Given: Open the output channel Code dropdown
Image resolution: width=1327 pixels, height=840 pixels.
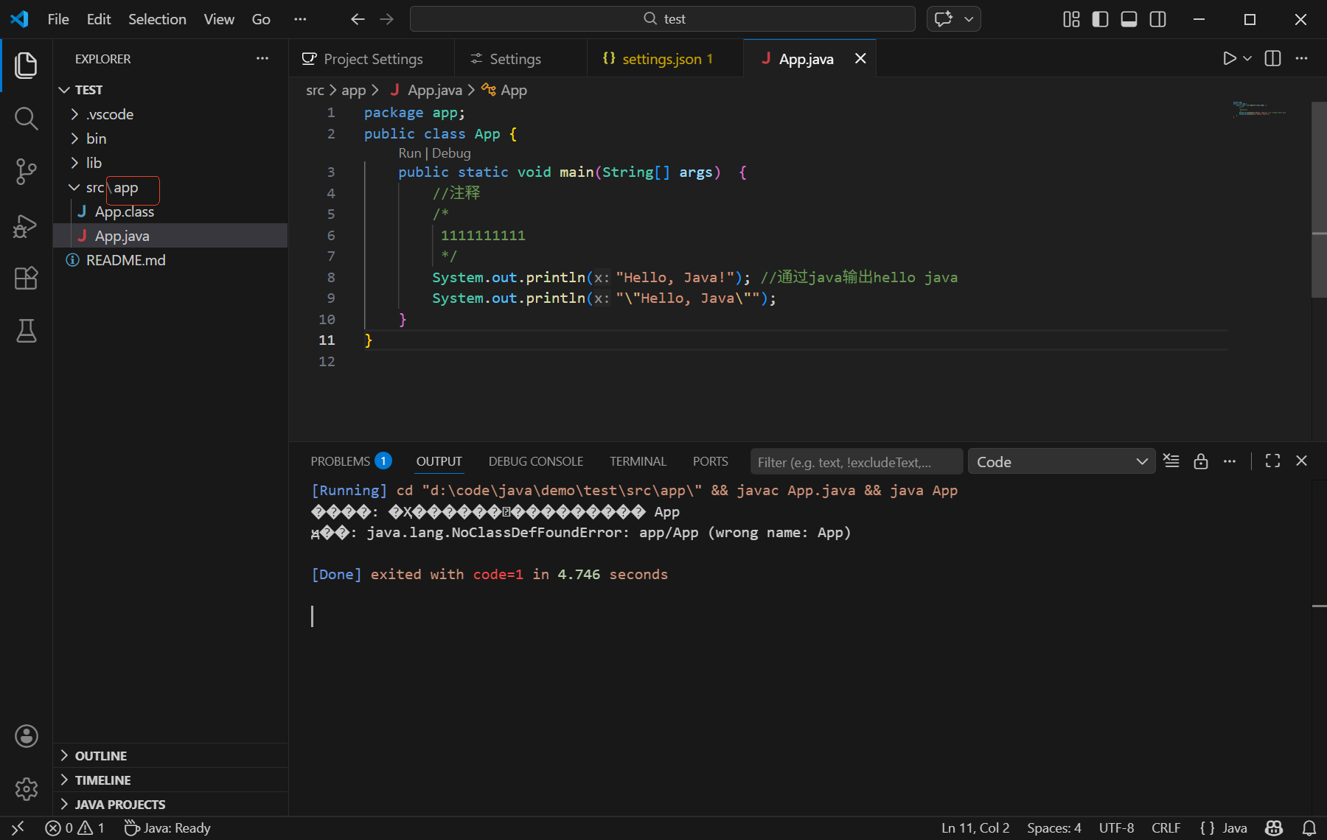Looking at the screenshot, I should (x=1062, y=462).
